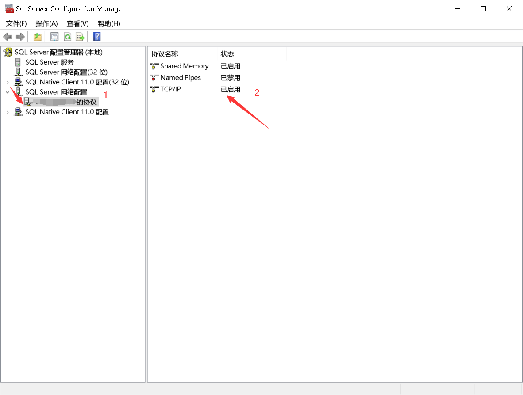
Task: Open the 文件(F) menu
Action: [x=16, y=23]
